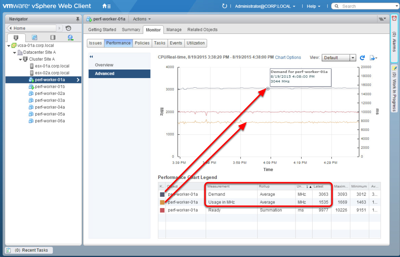Open the Related Objects tab
The image size is (400, 257).
[202, 30]
